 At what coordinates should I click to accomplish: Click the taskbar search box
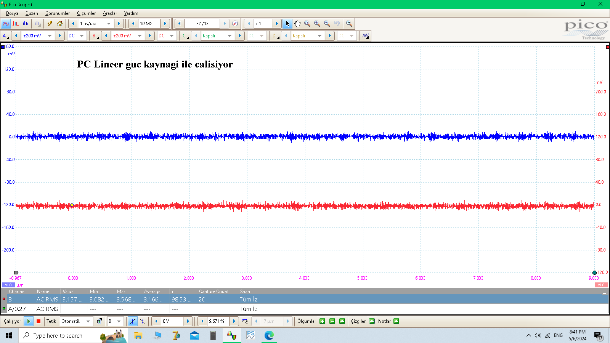click(x=73, y=335)
